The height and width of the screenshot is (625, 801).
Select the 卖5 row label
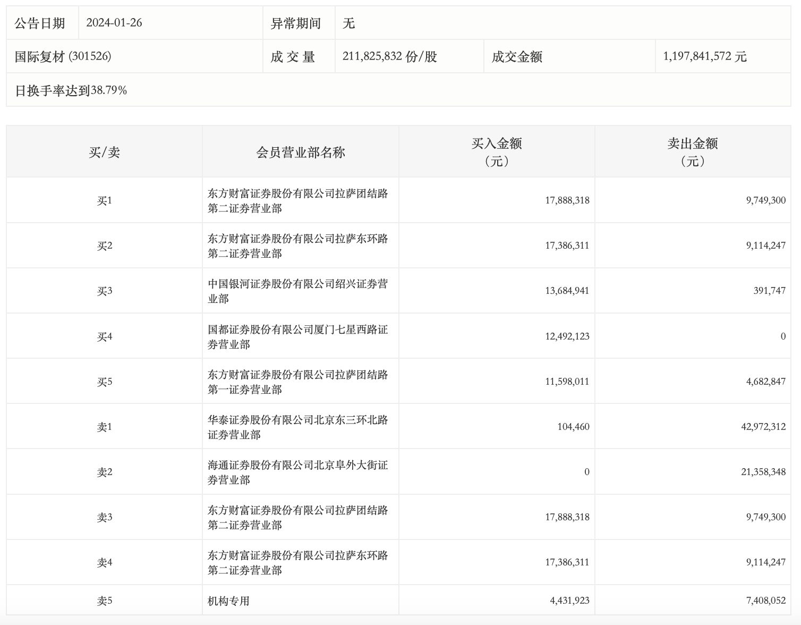105,601
